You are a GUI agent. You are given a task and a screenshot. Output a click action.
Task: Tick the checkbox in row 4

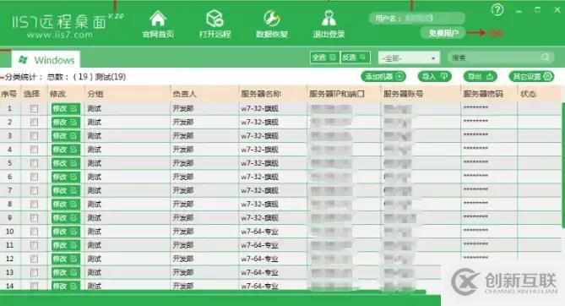point(35,150)
